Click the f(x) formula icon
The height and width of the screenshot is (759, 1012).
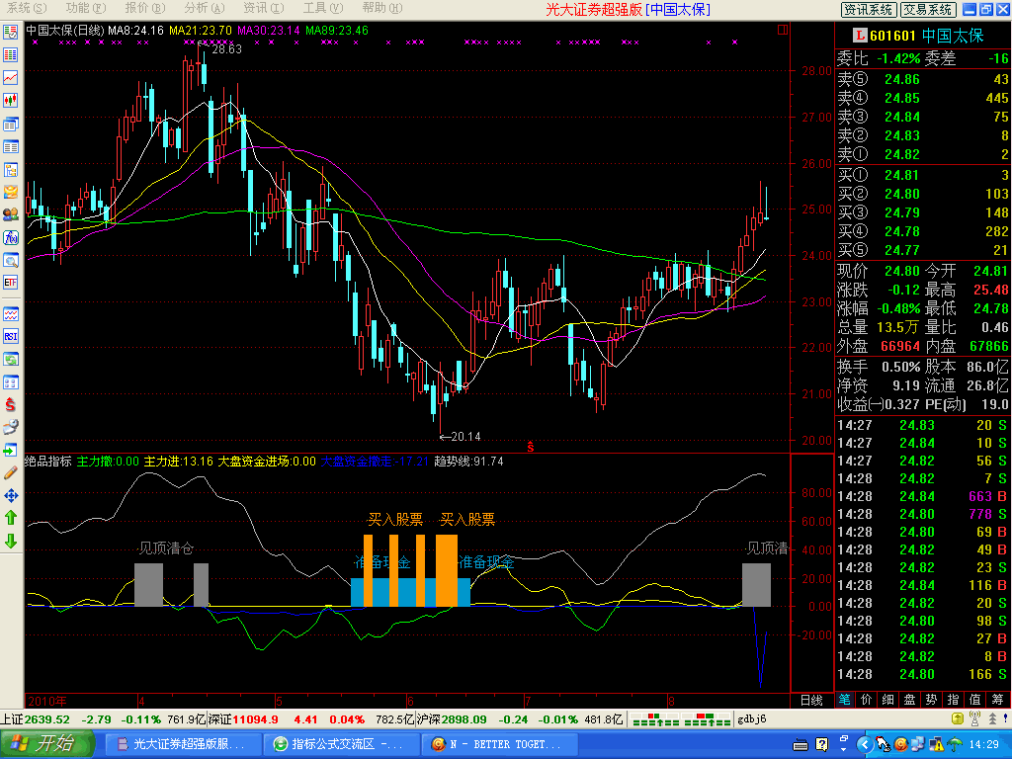[11, 237]
